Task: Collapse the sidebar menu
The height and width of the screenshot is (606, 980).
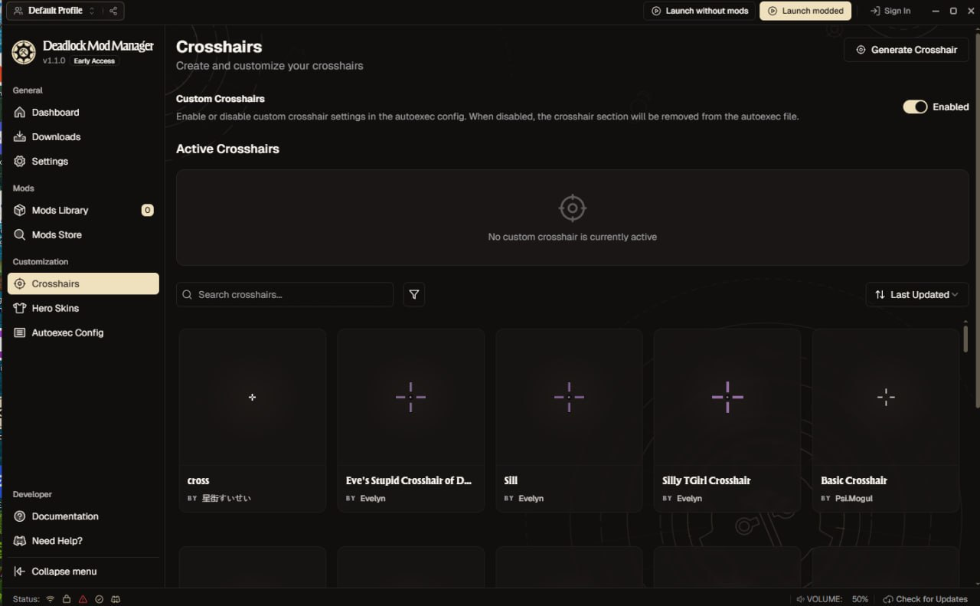Action: coord(83,572)
